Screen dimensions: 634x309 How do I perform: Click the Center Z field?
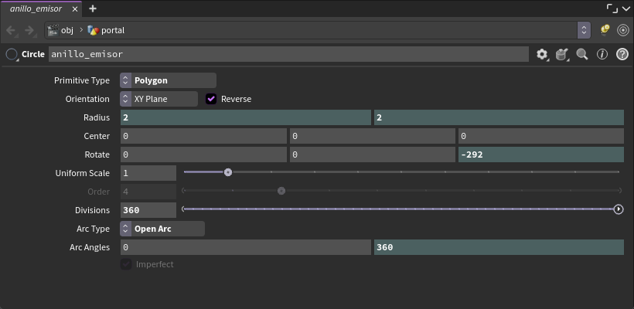click(x=541, y=136)
